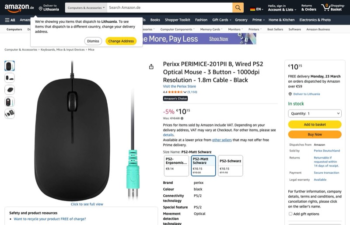Click the info icon beside Was price
Viewport: 350px width, 225px height.
point(182,118)
